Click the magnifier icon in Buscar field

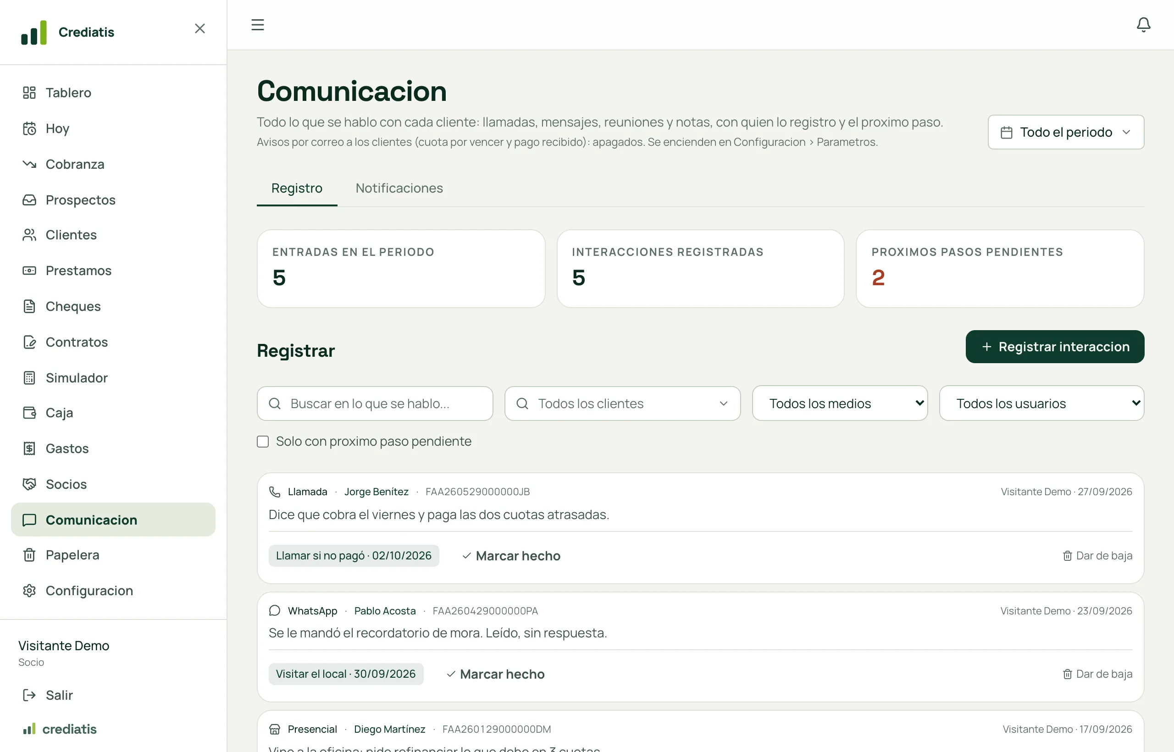275,404
